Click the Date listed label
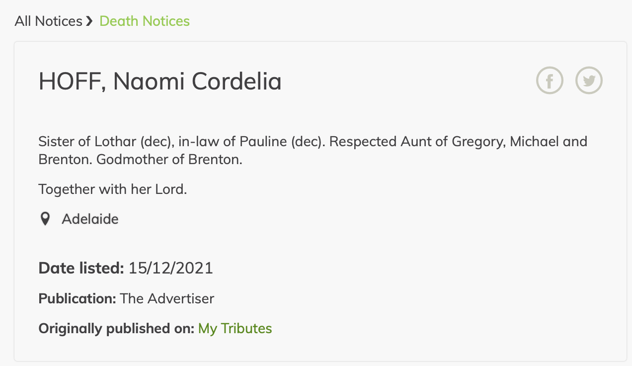 click(81, 269)
